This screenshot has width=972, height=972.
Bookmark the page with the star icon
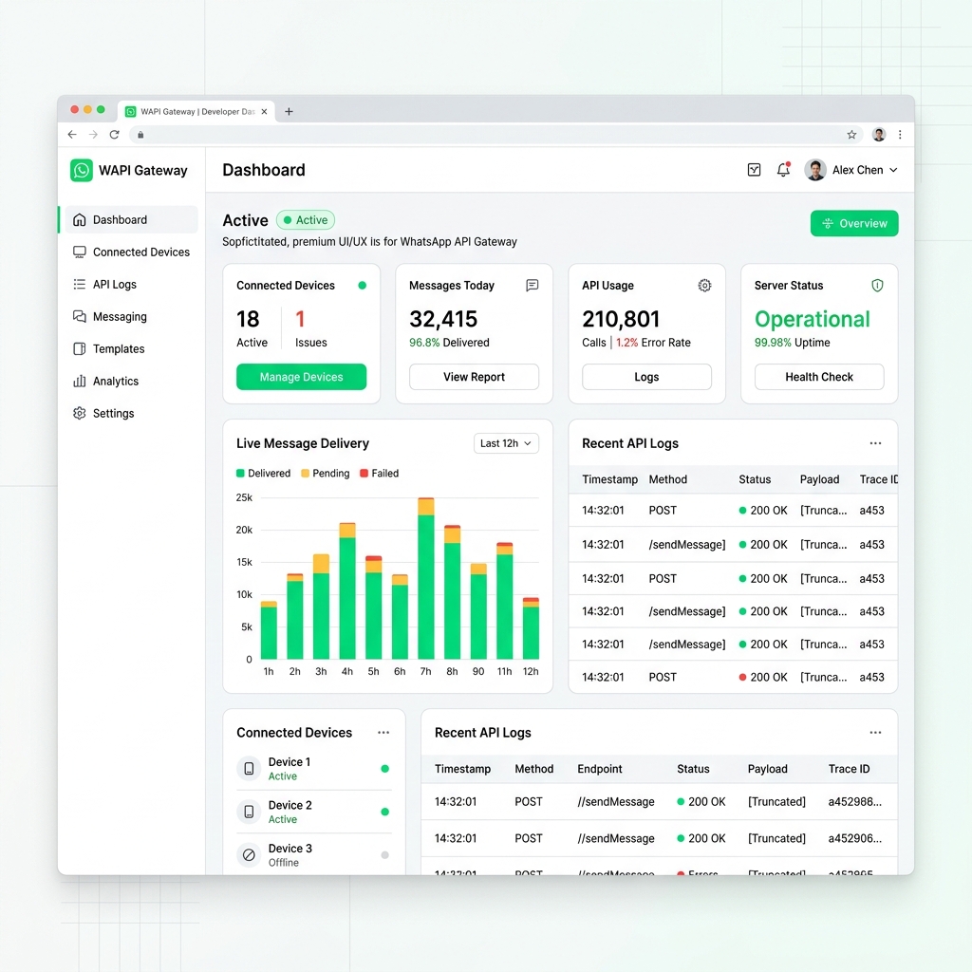point(851,135)
